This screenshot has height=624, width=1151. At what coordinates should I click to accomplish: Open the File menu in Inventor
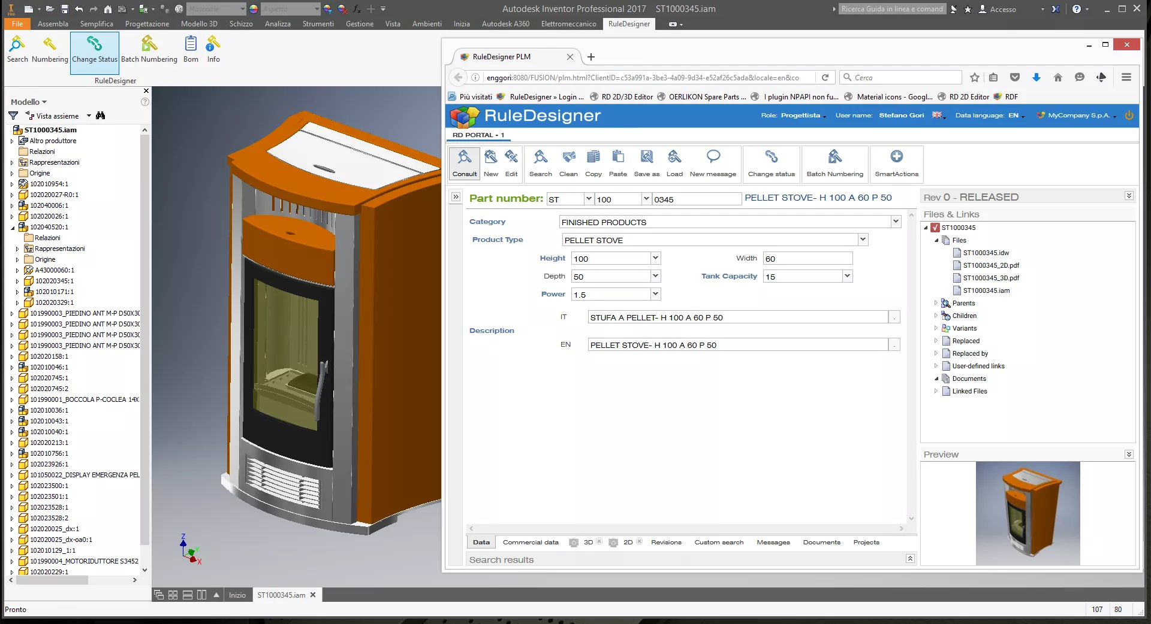tap(17, 24)
